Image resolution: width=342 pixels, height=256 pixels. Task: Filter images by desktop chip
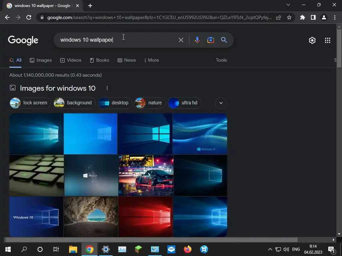[x=115, y=103]
